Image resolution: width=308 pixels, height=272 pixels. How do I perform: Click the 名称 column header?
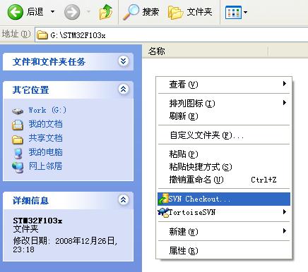(x=205, y=51)
